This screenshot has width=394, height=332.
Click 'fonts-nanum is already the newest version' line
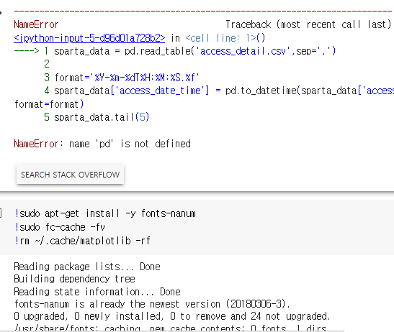(x=152, y=304)
